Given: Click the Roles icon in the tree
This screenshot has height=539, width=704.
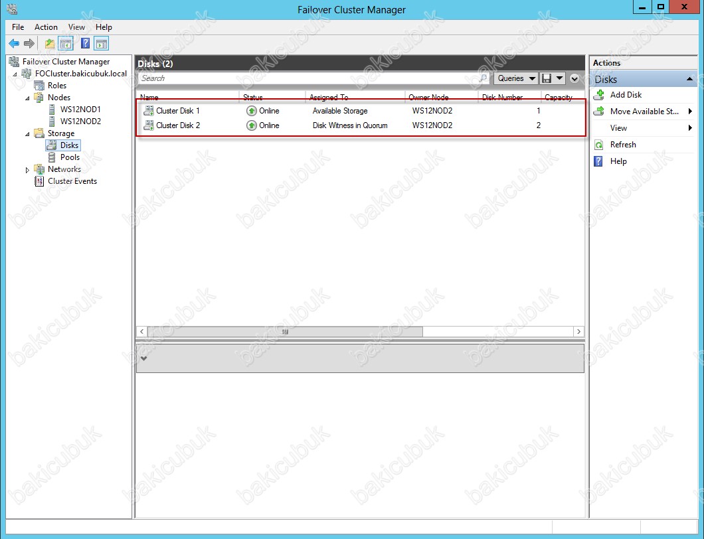Looking at the screenshot, I should [x=39, y=85].
